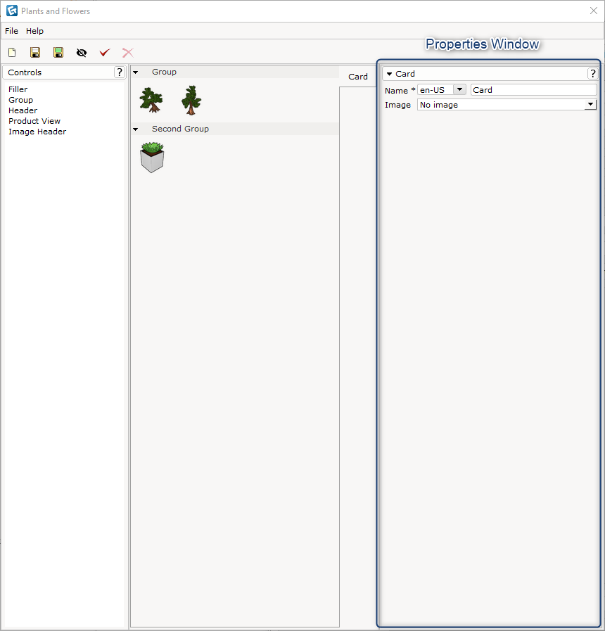Select Image Header control
This screenshot has height=631, width=605.
pos(37,132)
